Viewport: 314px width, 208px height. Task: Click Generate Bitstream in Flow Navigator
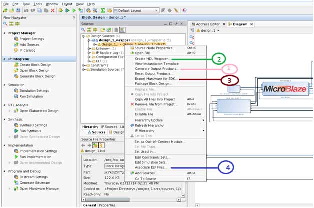tap(35, 183)
